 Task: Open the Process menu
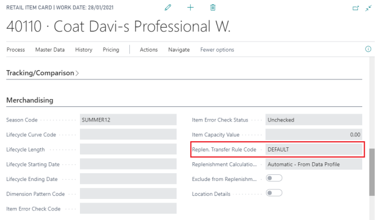[x=16, y=49]
